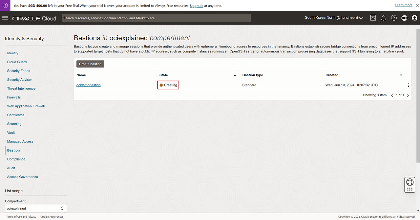Sort table by State column
420x220 pixels.
(x=235, y=75)
